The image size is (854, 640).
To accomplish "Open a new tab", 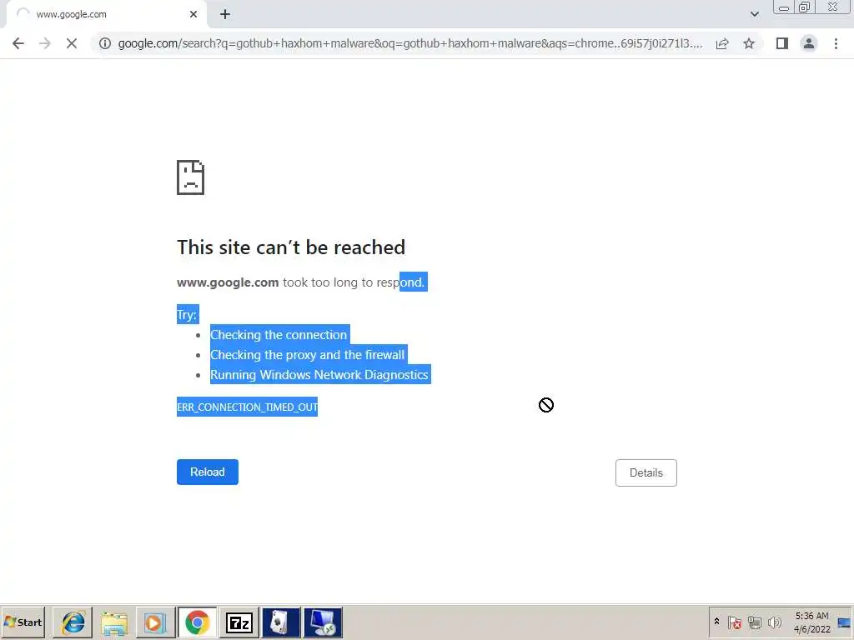I will pyautogui.click(x=225, y=15).
